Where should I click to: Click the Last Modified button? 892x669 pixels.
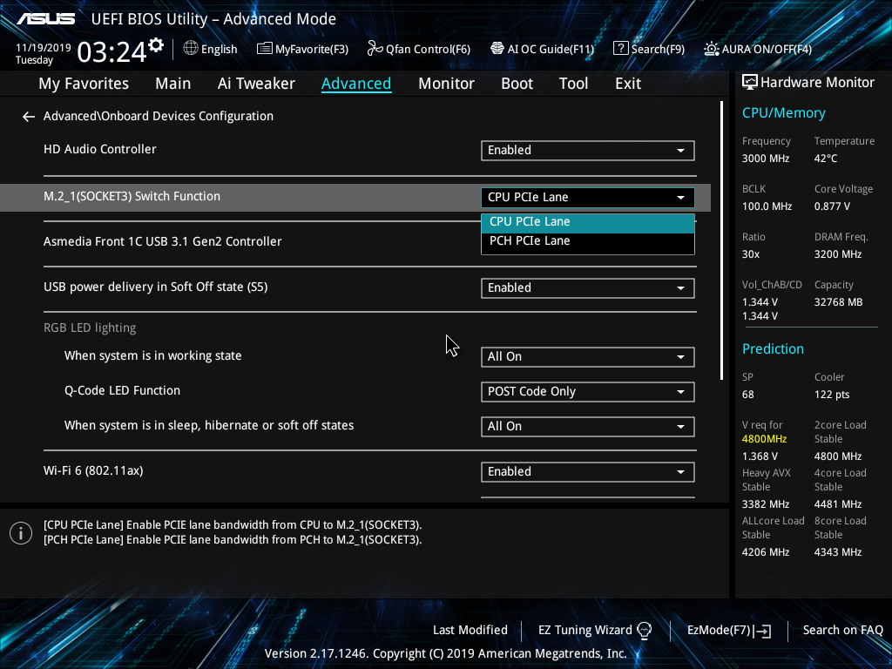tap(470, 631)
